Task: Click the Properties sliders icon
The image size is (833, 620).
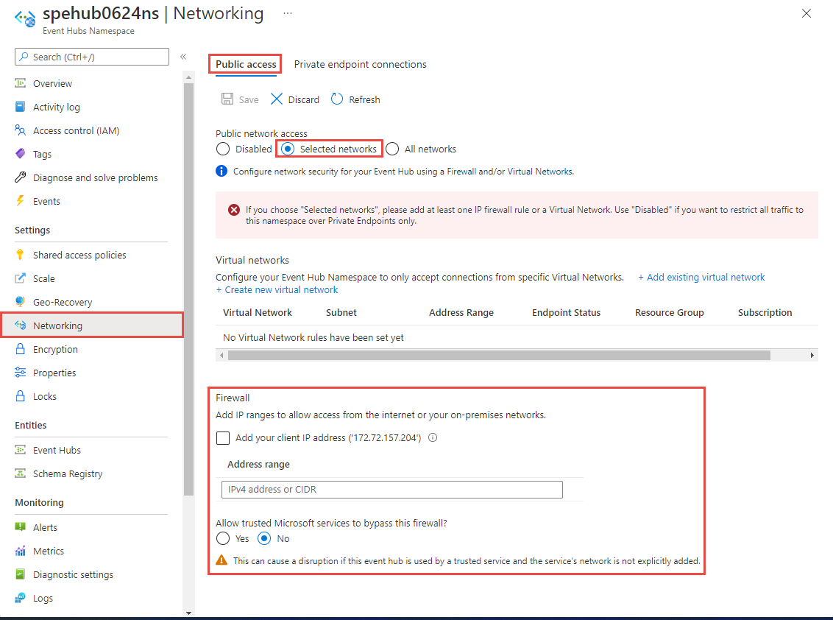Action: pos(20,372)
